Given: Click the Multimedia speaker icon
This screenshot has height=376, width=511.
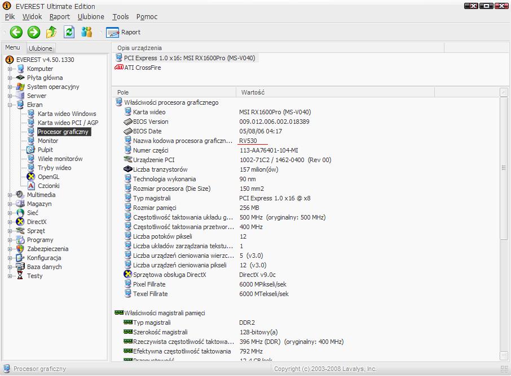Looking at the screenshot, I should pyautogui.click(x=20, y=195).
